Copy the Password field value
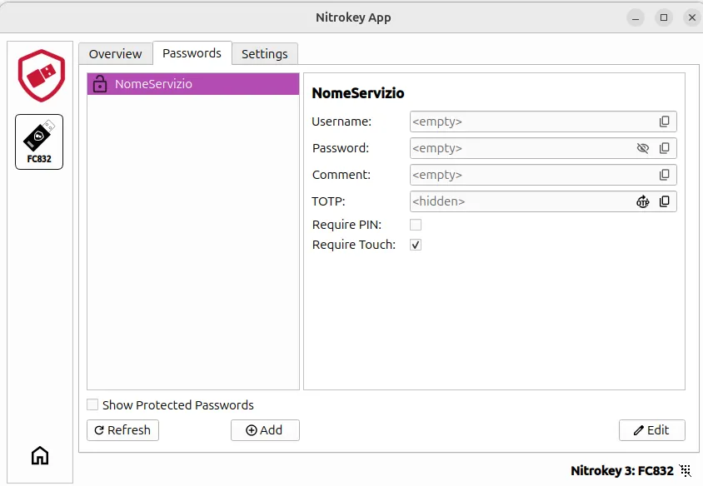Viewport: 703px width, 486px height. tap(664, 148)
